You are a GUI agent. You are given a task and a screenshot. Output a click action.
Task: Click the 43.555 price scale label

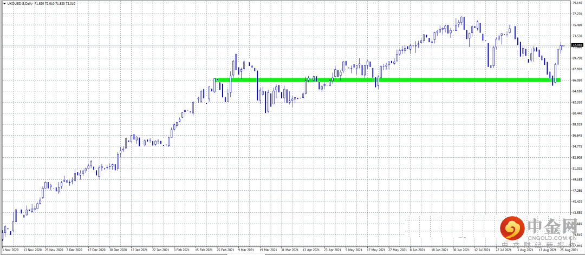coord(577,213)
